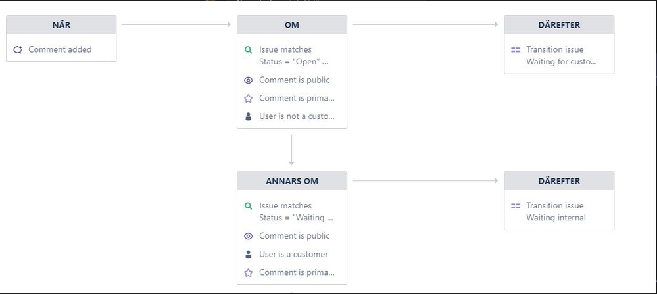The image size is (657, 294).
Task: Edit the 'Comment added' trigger
Action: click(x=61, y=49)
